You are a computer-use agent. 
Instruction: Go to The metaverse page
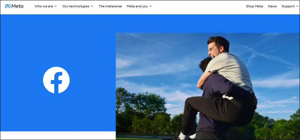pos(110,6)
